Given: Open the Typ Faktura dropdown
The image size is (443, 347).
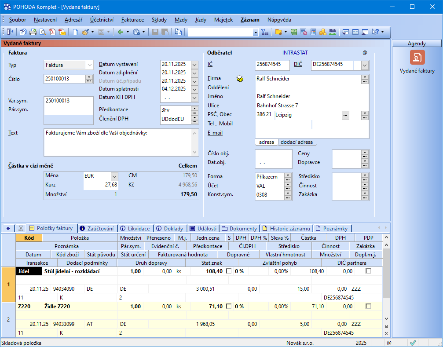Looking at the screenshot, I should [x=90, y=65].
